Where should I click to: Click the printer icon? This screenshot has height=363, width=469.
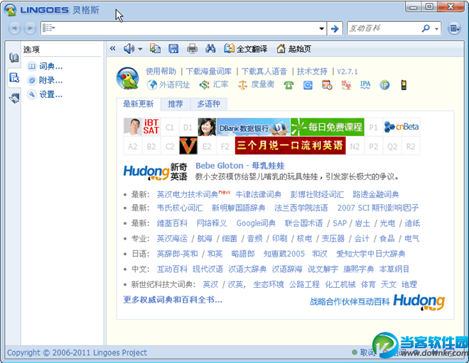192,48
